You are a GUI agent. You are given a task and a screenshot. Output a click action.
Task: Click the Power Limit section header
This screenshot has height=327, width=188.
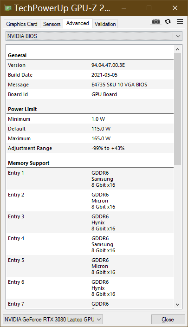(x=22, y=109)
